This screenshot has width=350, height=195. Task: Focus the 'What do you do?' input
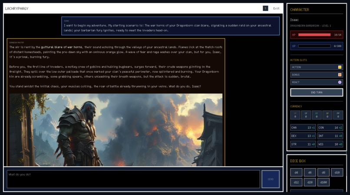pos(133,179)
